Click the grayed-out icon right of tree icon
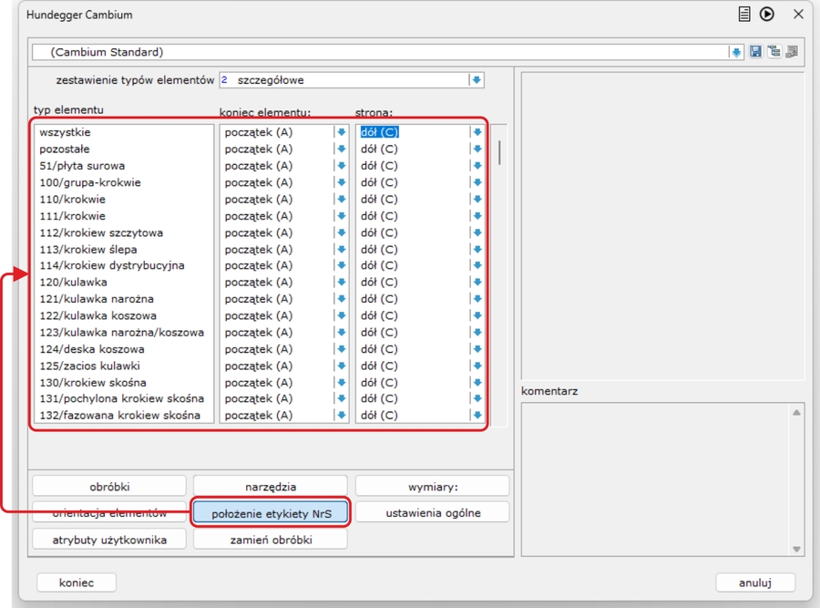This screenshot has height=608, width=820. coord(791,52)
